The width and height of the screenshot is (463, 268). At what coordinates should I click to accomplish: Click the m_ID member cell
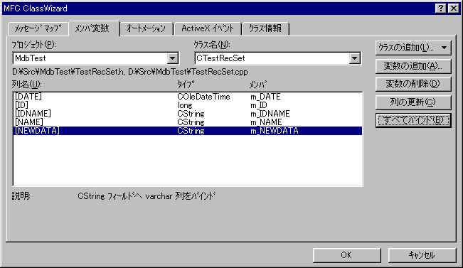[x=259, y=105]
